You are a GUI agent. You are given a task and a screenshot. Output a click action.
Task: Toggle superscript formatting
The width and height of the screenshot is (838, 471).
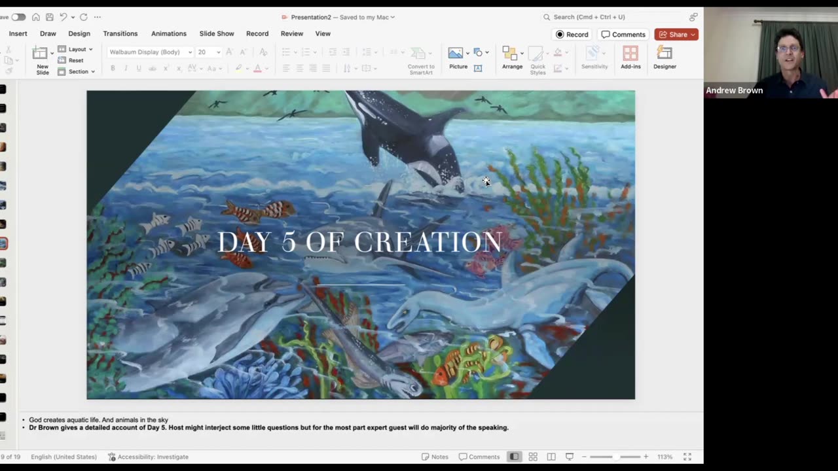point(166,68)
